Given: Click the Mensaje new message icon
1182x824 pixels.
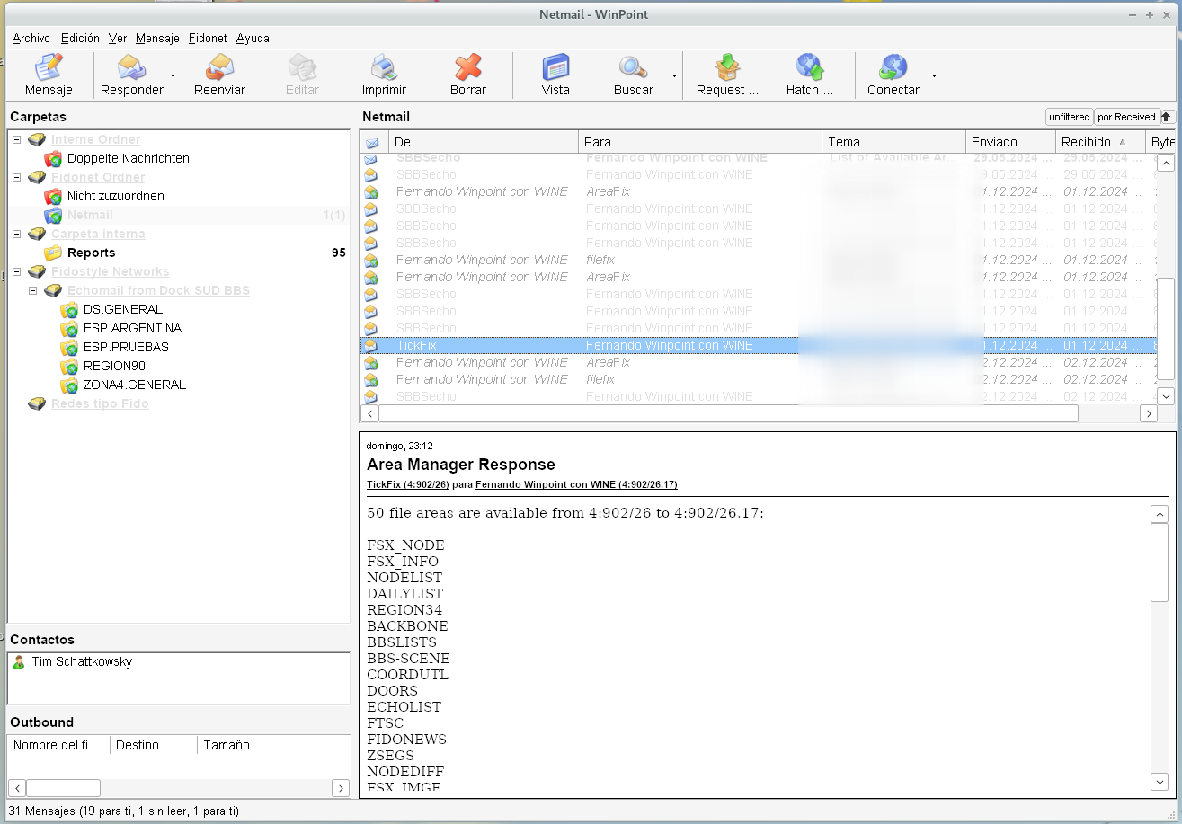Looking at the screenshot, I should 49,68.
